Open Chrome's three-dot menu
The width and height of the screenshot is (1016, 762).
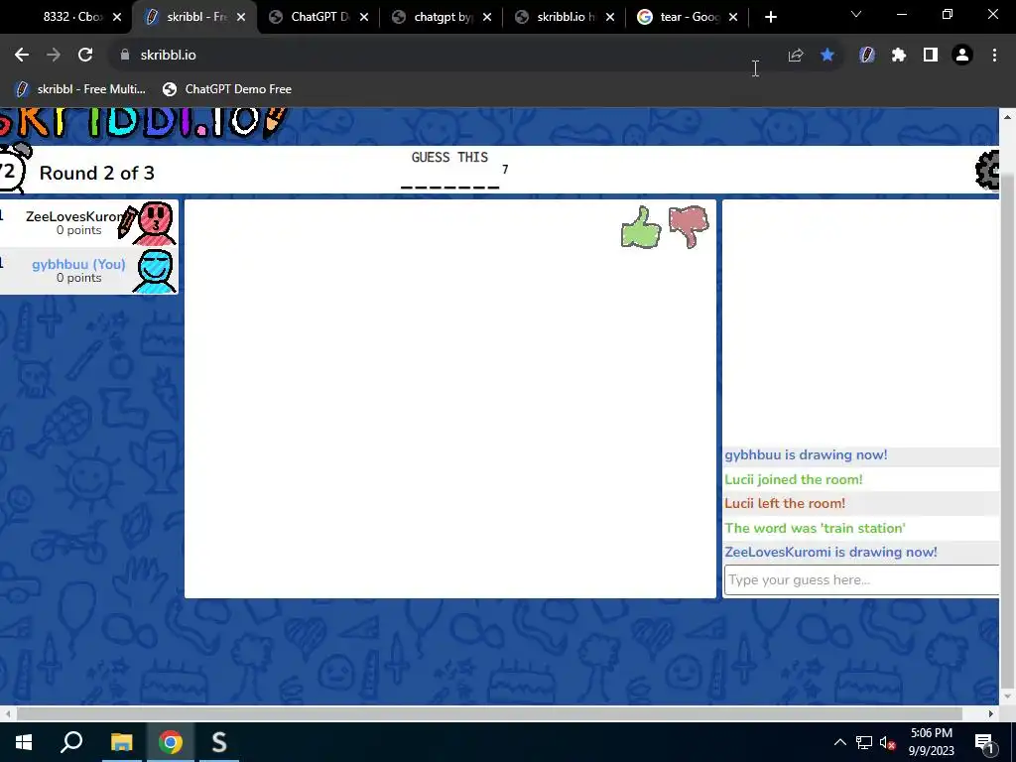click(994, 56)
